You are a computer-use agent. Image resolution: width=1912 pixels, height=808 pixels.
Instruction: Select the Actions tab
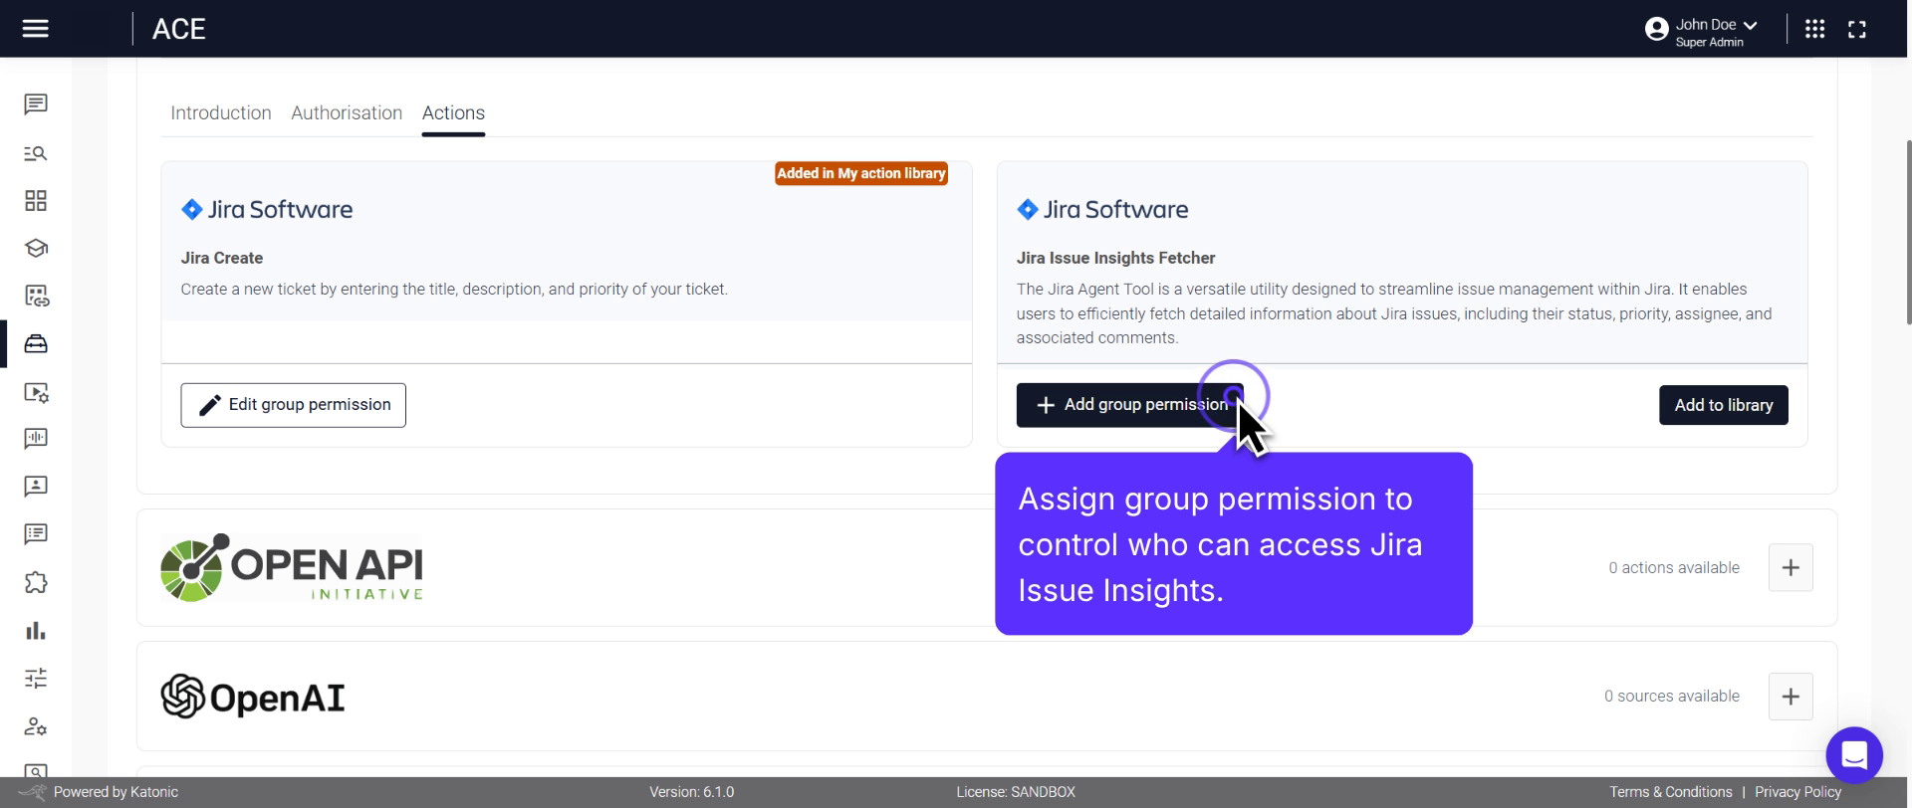tap(453, 112)
